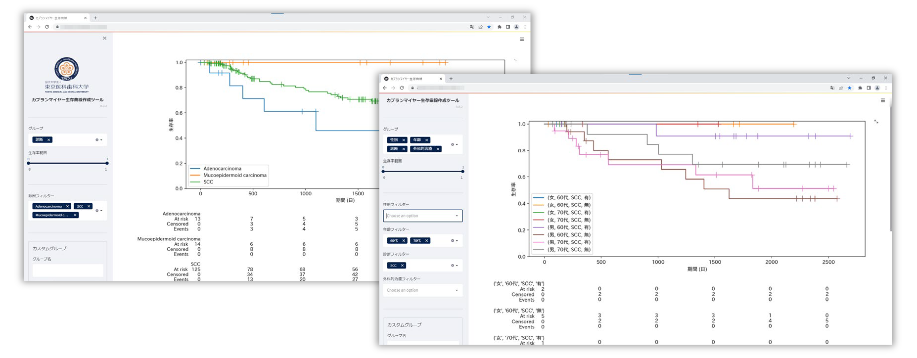Image resolution: width=917 pixels, height=358 pixels.
Task: Reload the page in front browser window
Action: tap(402, 88)
